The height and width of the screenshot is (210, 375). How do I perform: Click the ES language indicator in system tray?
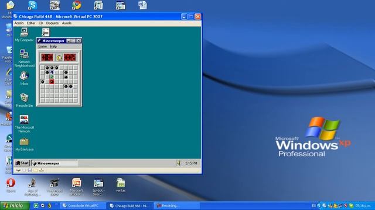(x=314, y=206)
